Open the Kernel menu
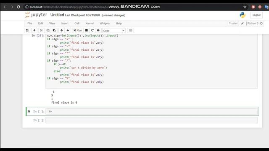 (x=90, y=23)
